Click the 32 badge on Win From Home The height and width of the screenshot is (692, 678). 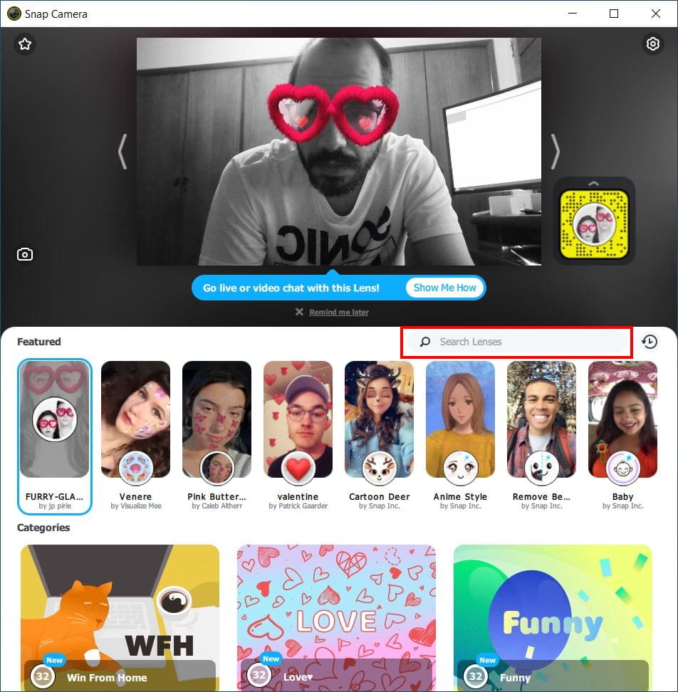pos(43,676)
